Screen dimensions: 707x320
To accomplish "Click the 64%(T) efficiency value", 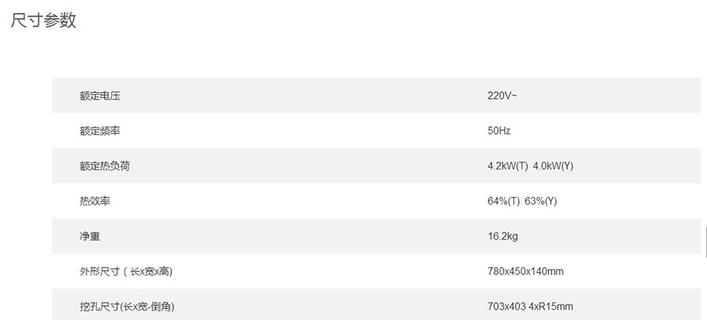I will tap(504, 202).
